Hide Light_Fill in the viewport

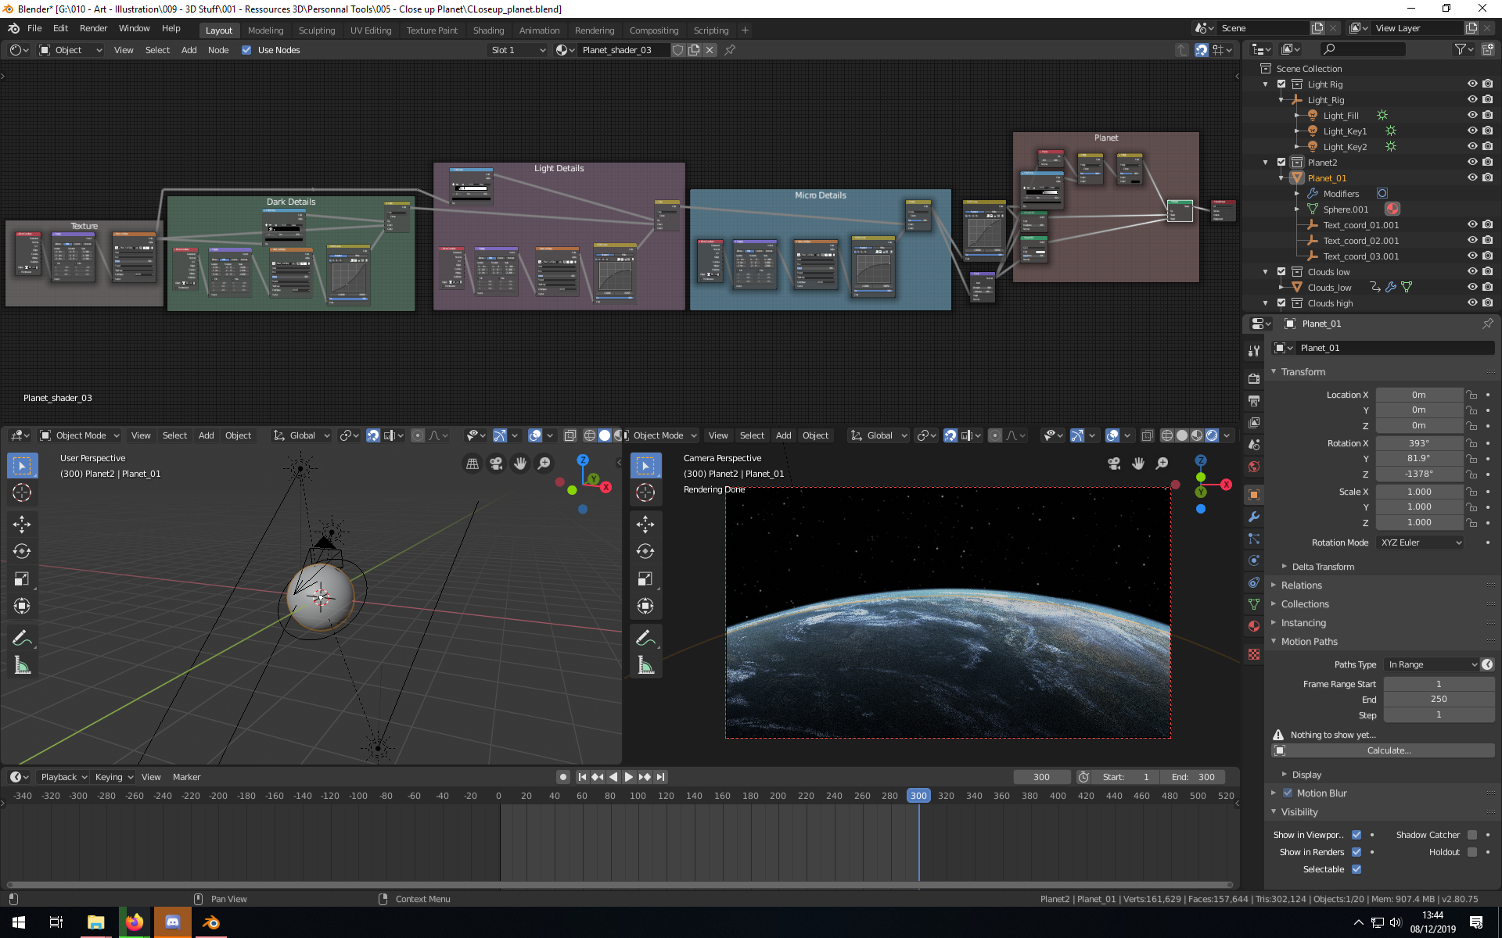pyautogui.click(x=1472, y=115)
